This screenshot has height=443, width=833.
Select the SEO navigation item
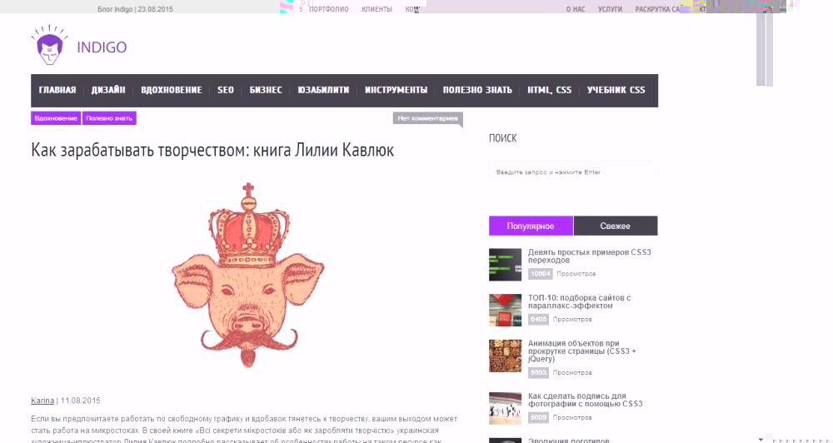coord(226,90)
